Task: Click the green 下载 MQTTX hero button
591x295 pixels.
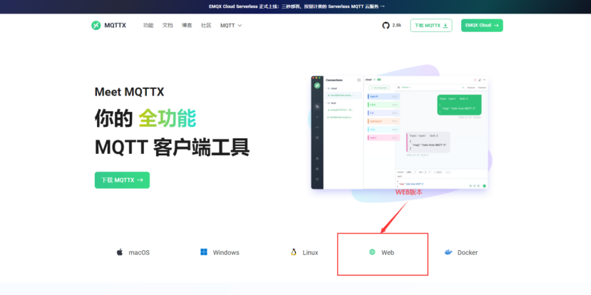Action: pyautogui.click(x=122, y=180)
